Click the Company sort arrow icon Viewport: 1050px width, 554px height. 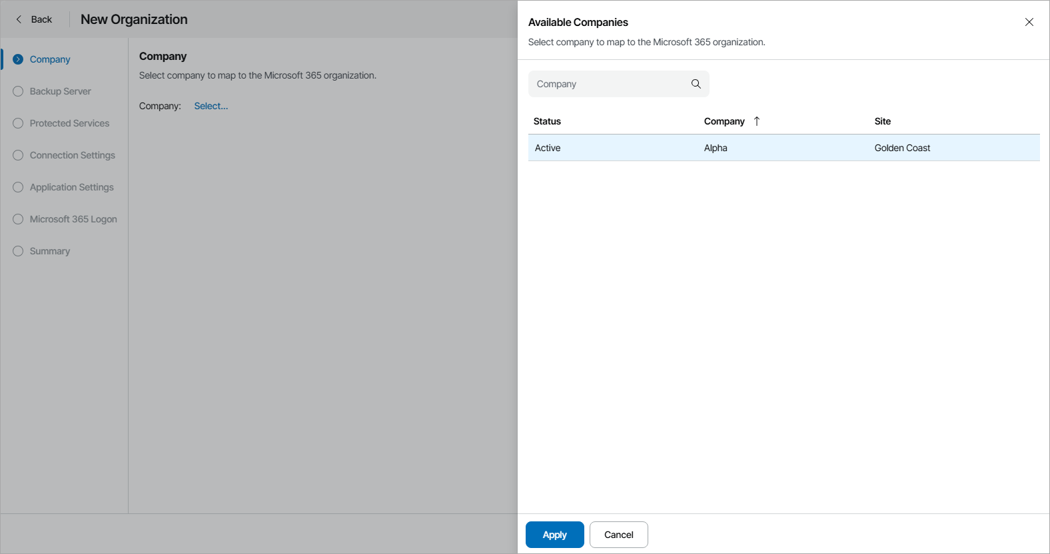[x=757, y=121]
